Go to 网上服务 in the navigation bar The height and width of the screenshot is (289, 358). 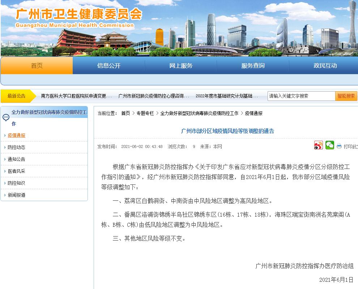[x=181, y=66]
